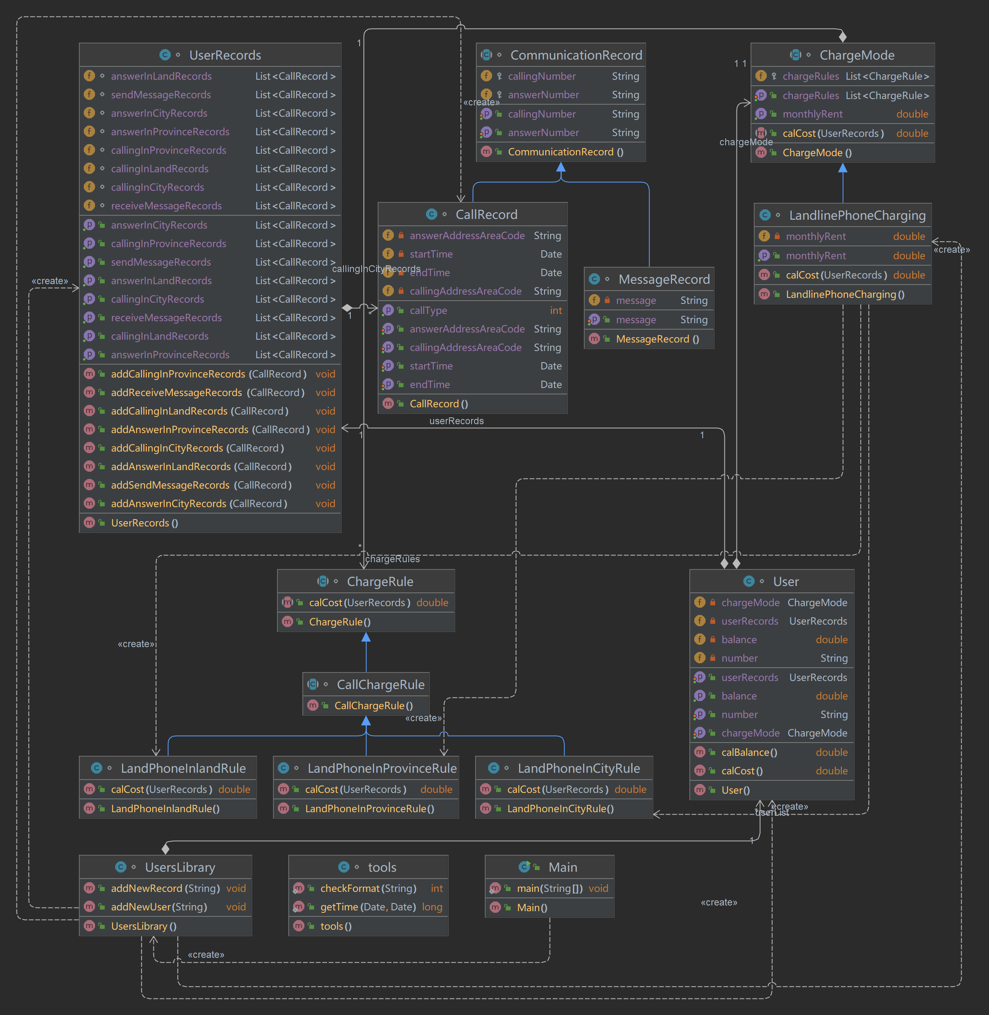Select the main(String[]) method entry
This screenshot has width=989, height=1015.
click(550, 888)
